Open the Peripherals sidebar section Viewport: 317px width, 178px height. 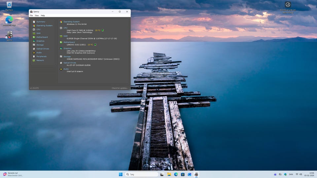[41, 56]
